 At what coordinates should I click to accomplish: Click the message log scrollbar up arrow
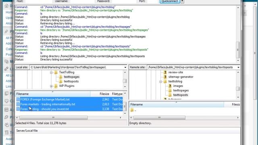pos(238,7)
